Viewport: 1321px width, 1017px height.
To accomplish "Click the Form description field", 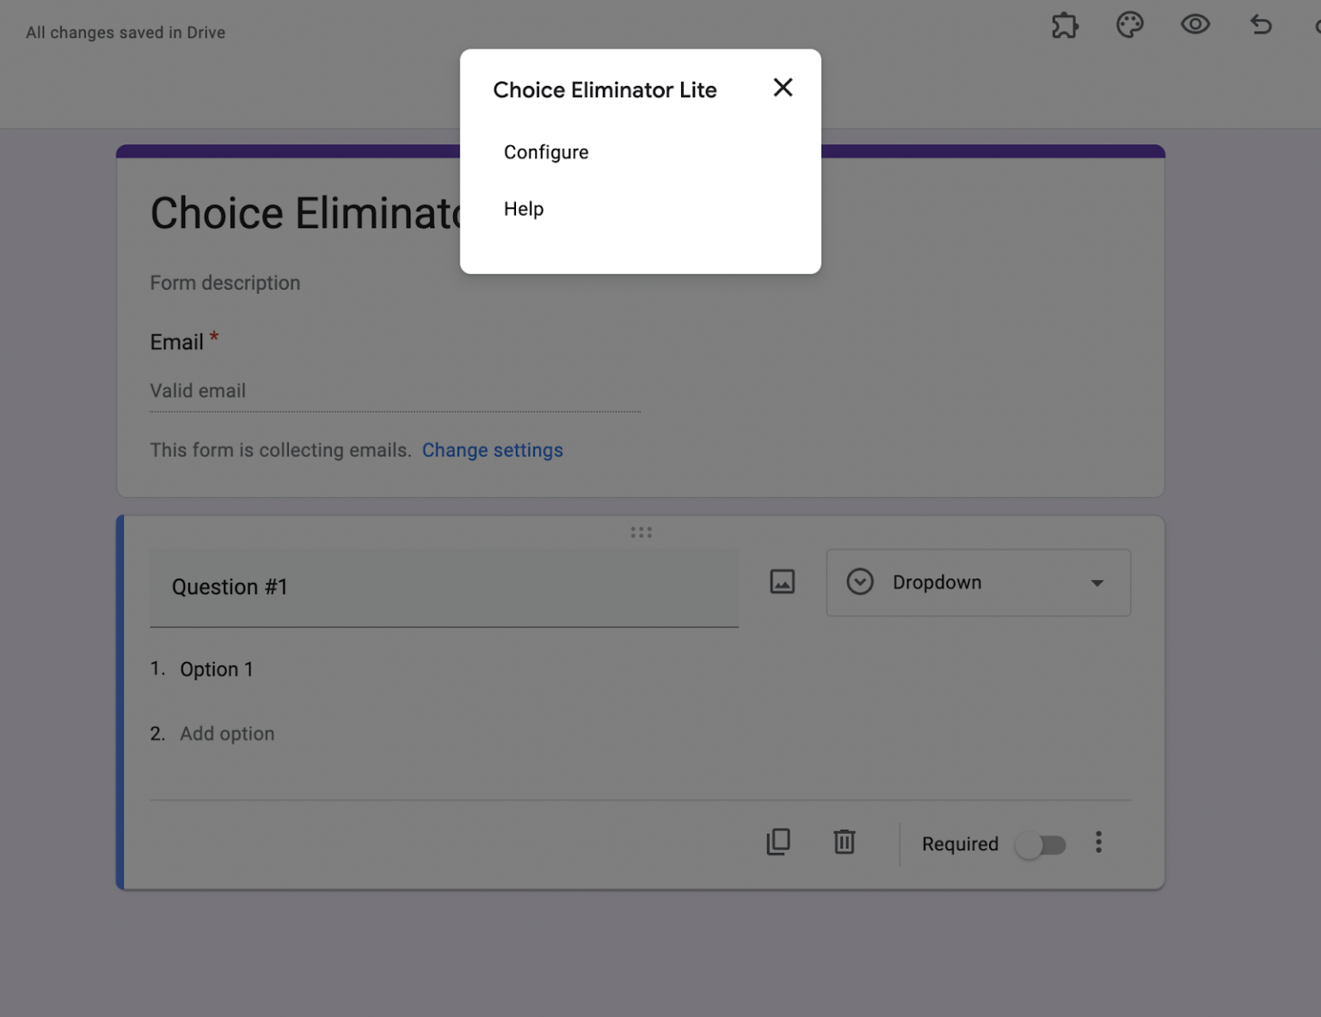I will click(225, 283).
